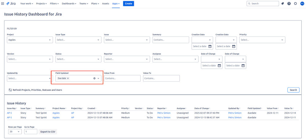The width and height of the screenshot is (306, 139).
Task: Open Your work menu
Action: pyautogui.click(x=27, y=3)
